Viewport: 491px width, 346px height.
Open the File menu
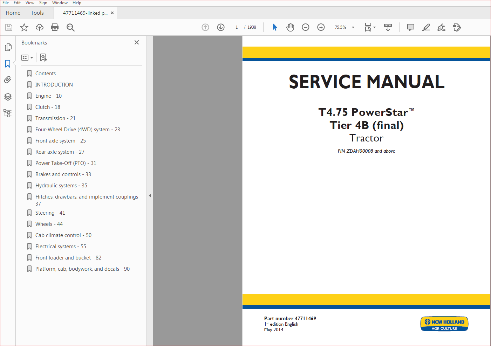6,3
